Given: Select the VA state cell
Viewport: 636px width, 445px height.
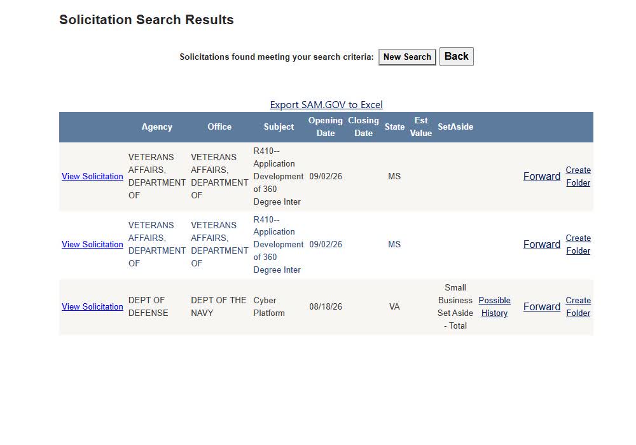Looking at the screenshot, I should (x=395, y=307).
